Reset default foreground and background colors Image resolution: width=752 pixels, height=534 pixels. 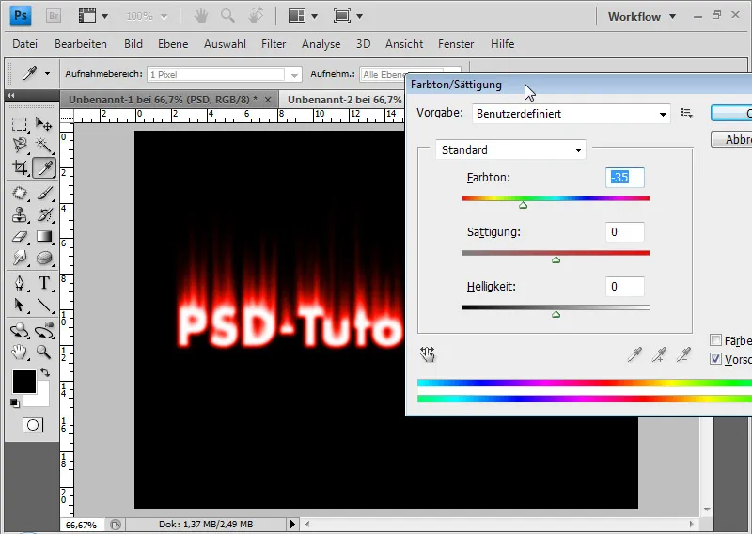coord(15,403)
